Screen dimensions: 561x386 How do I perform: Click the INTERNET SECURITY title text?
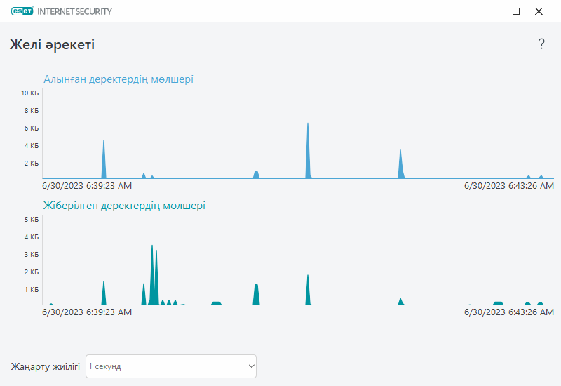tap(74, 11)
